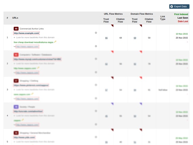Click the First Indexed header label

click(x=181, y=14)
